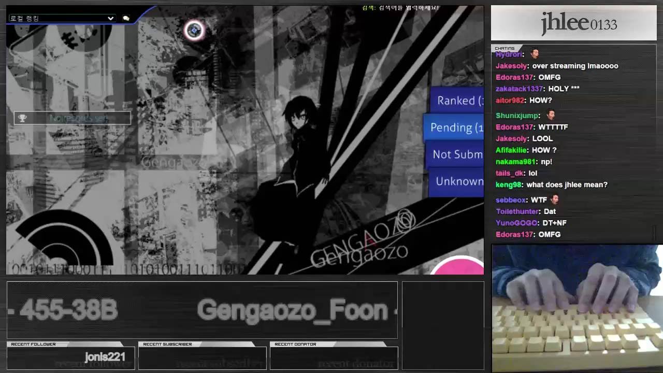Screen dimensions: 663x373
Task: Click recent follower name jonis221
Action: point(105,357)
